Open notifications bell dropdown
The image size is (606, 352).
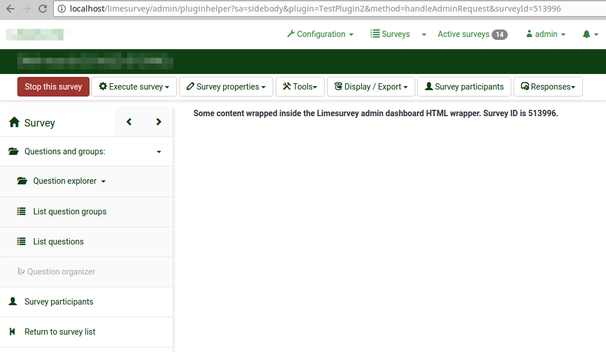click(x=590, y=34)
